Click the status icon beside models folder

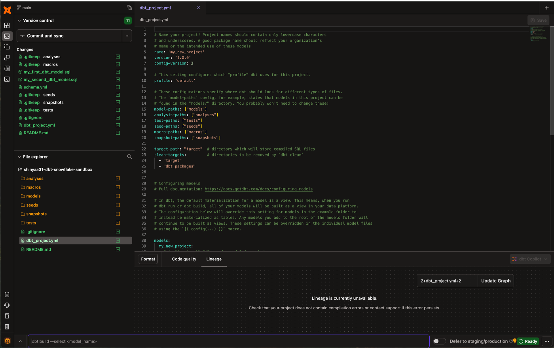tap(118, 196)
